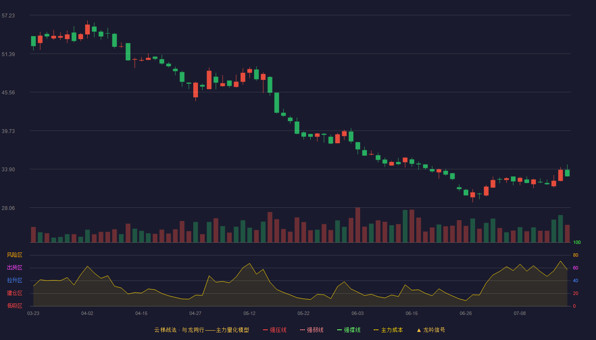Click the 57.23 price axis label
596x340 pixels.
point(8,15)
